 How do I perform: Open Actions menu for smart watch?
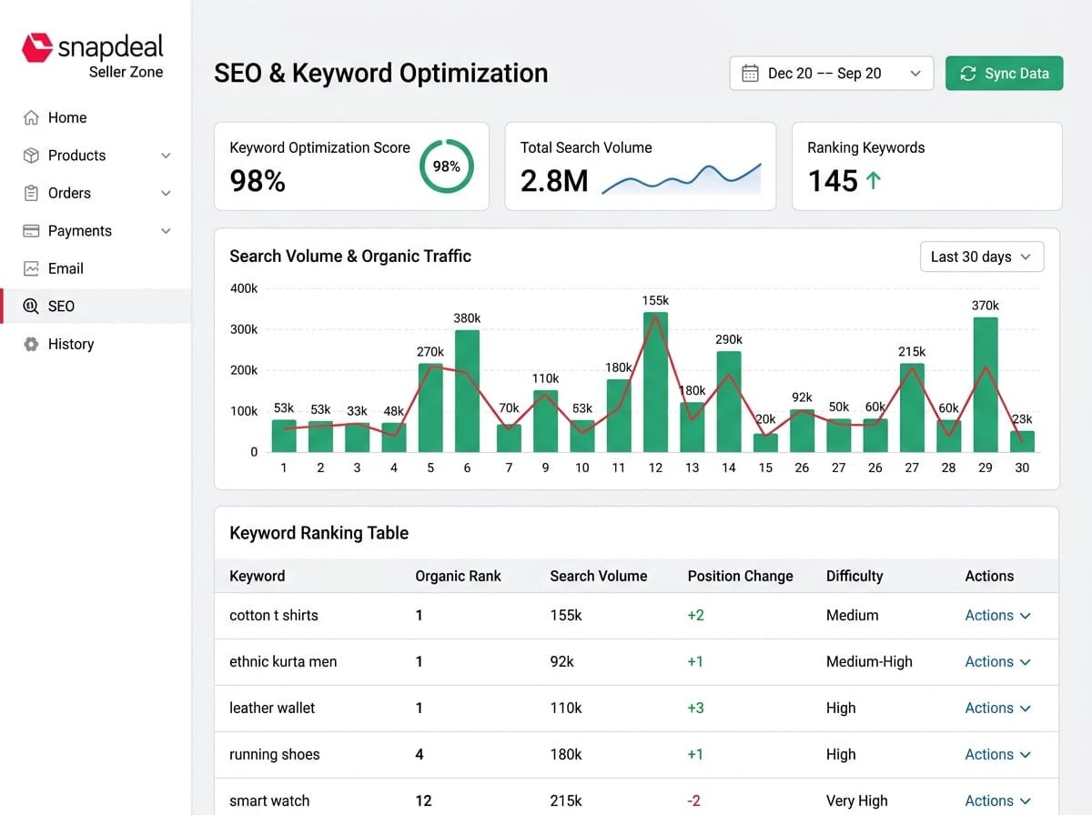(x=997, y=801)
